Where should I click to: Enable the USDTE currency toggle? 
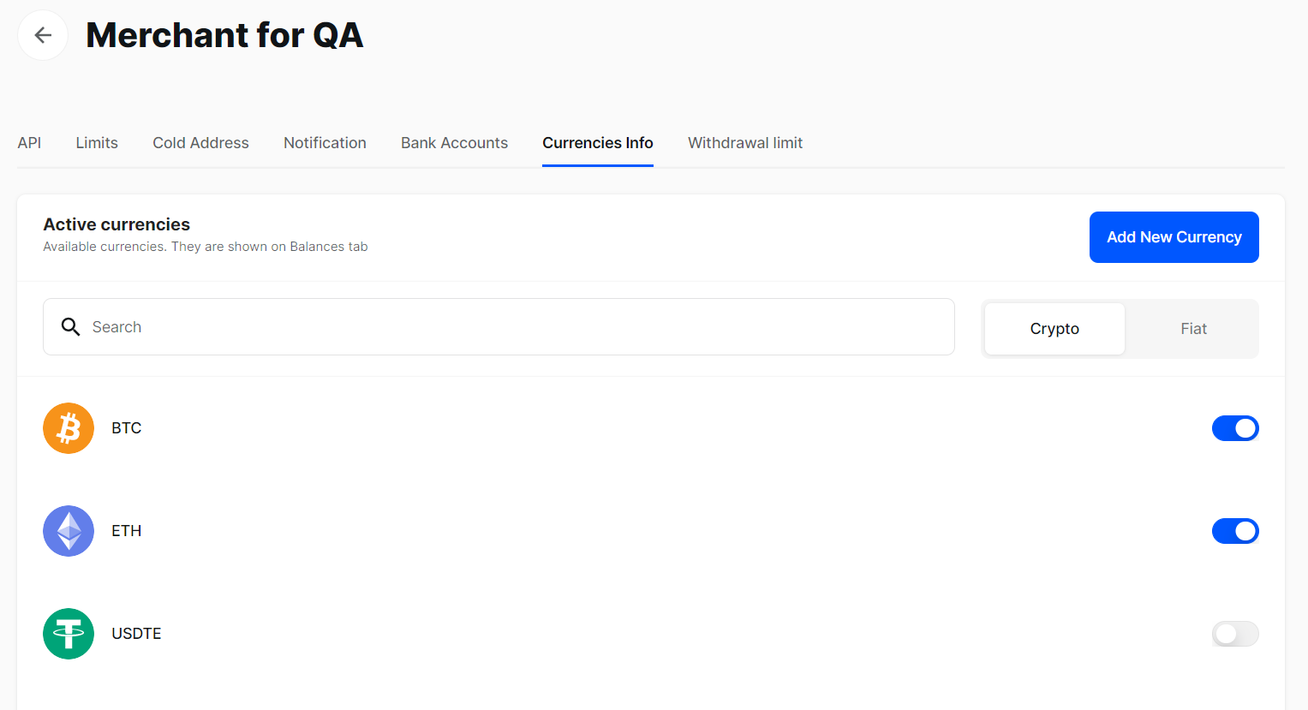pos(1234,634)
